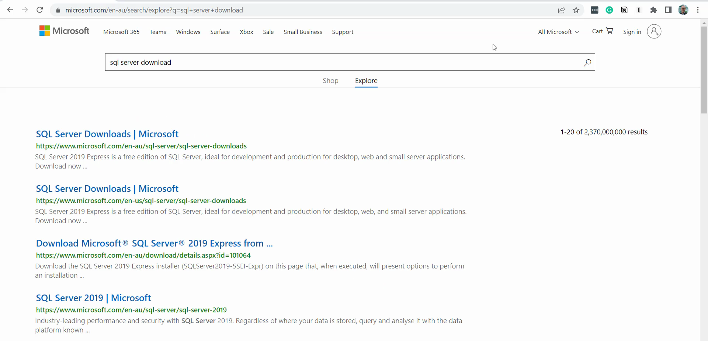Image resolution: width=708 pixels, height=341 pixels.
Task: Click the share page icon
Action: (x=561, y=10)
